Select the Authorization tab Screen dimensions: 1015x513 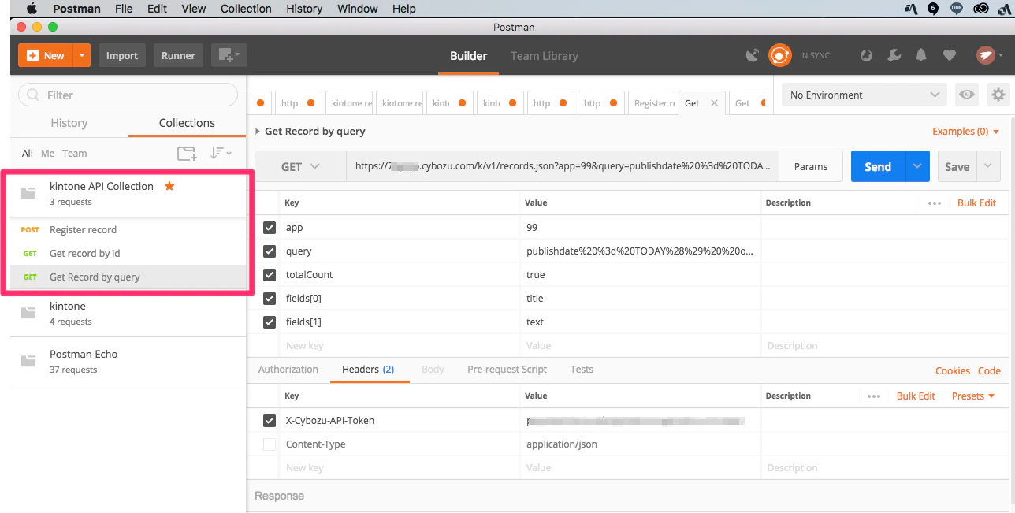(288, 370)
